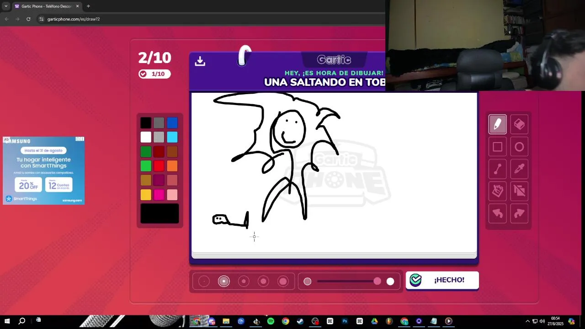The height and width of the screenshot is (329, 585).
Task: Click the opacity slider track
Action: [x=349, y=281]
